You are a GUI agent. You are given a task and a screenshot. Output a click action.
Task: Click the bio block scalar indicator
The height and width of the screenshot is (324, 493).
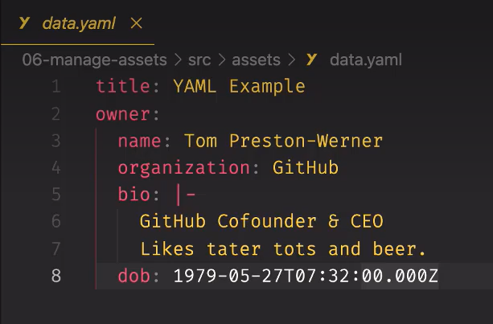point(185,195)
